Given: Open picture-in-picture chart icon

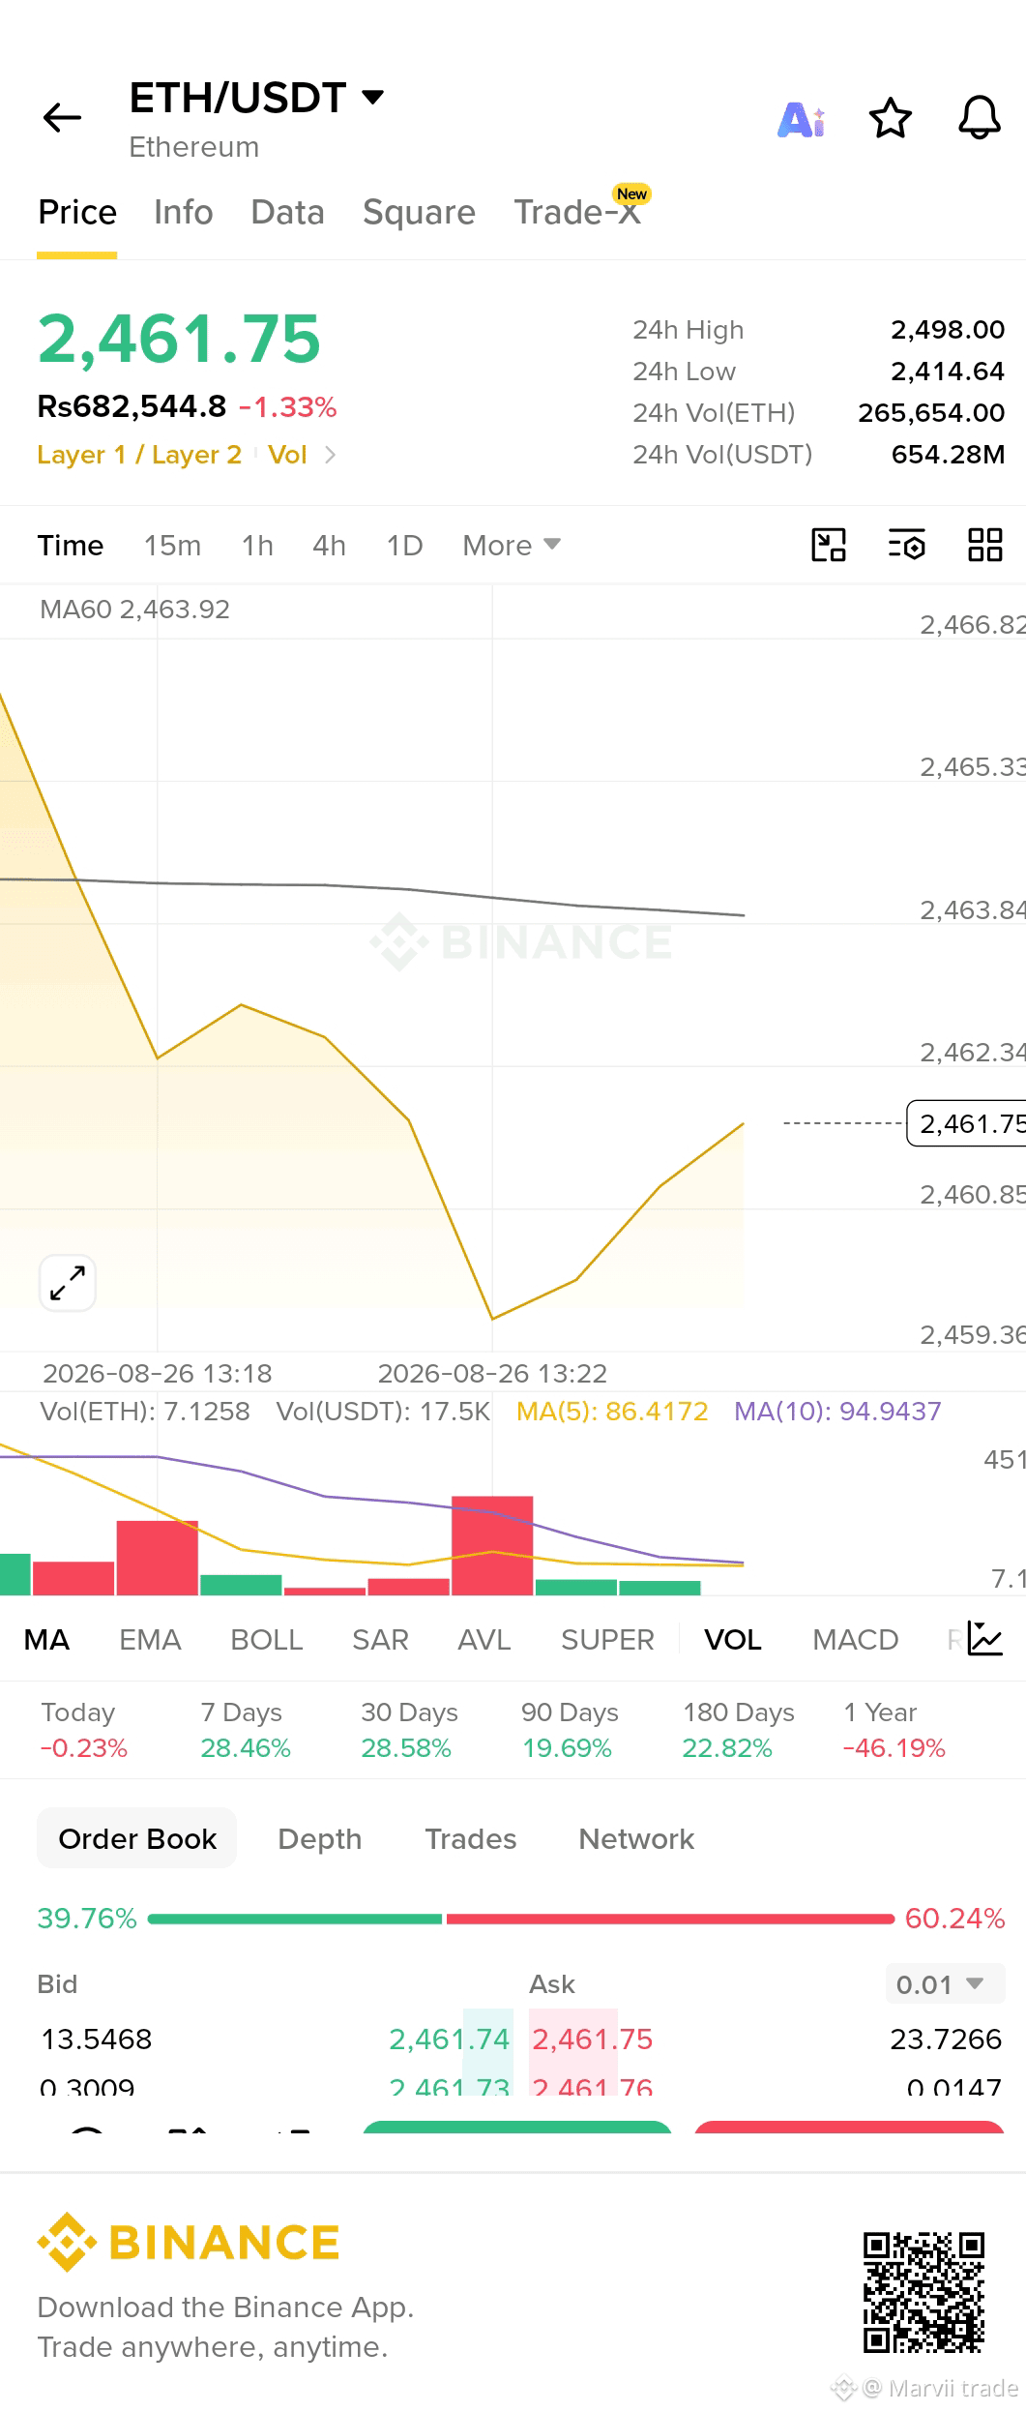Looking at the screenshot, I should tap(829, 545).
